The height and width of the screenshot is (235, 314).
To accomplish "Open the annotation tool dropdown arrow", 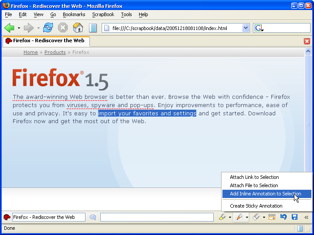I will click(247, 217).
